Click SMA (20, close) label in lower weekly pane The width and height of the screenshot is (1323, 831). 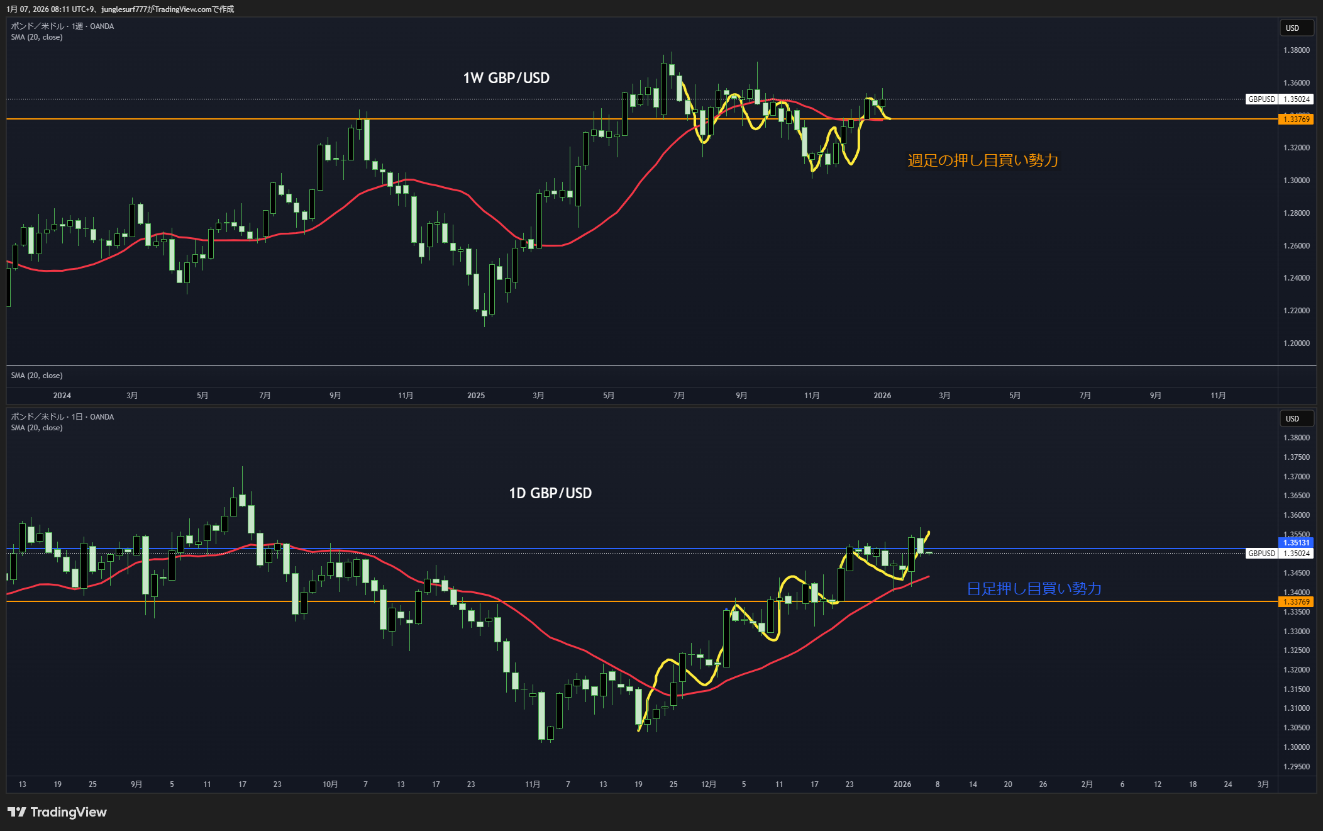[36, 376]
